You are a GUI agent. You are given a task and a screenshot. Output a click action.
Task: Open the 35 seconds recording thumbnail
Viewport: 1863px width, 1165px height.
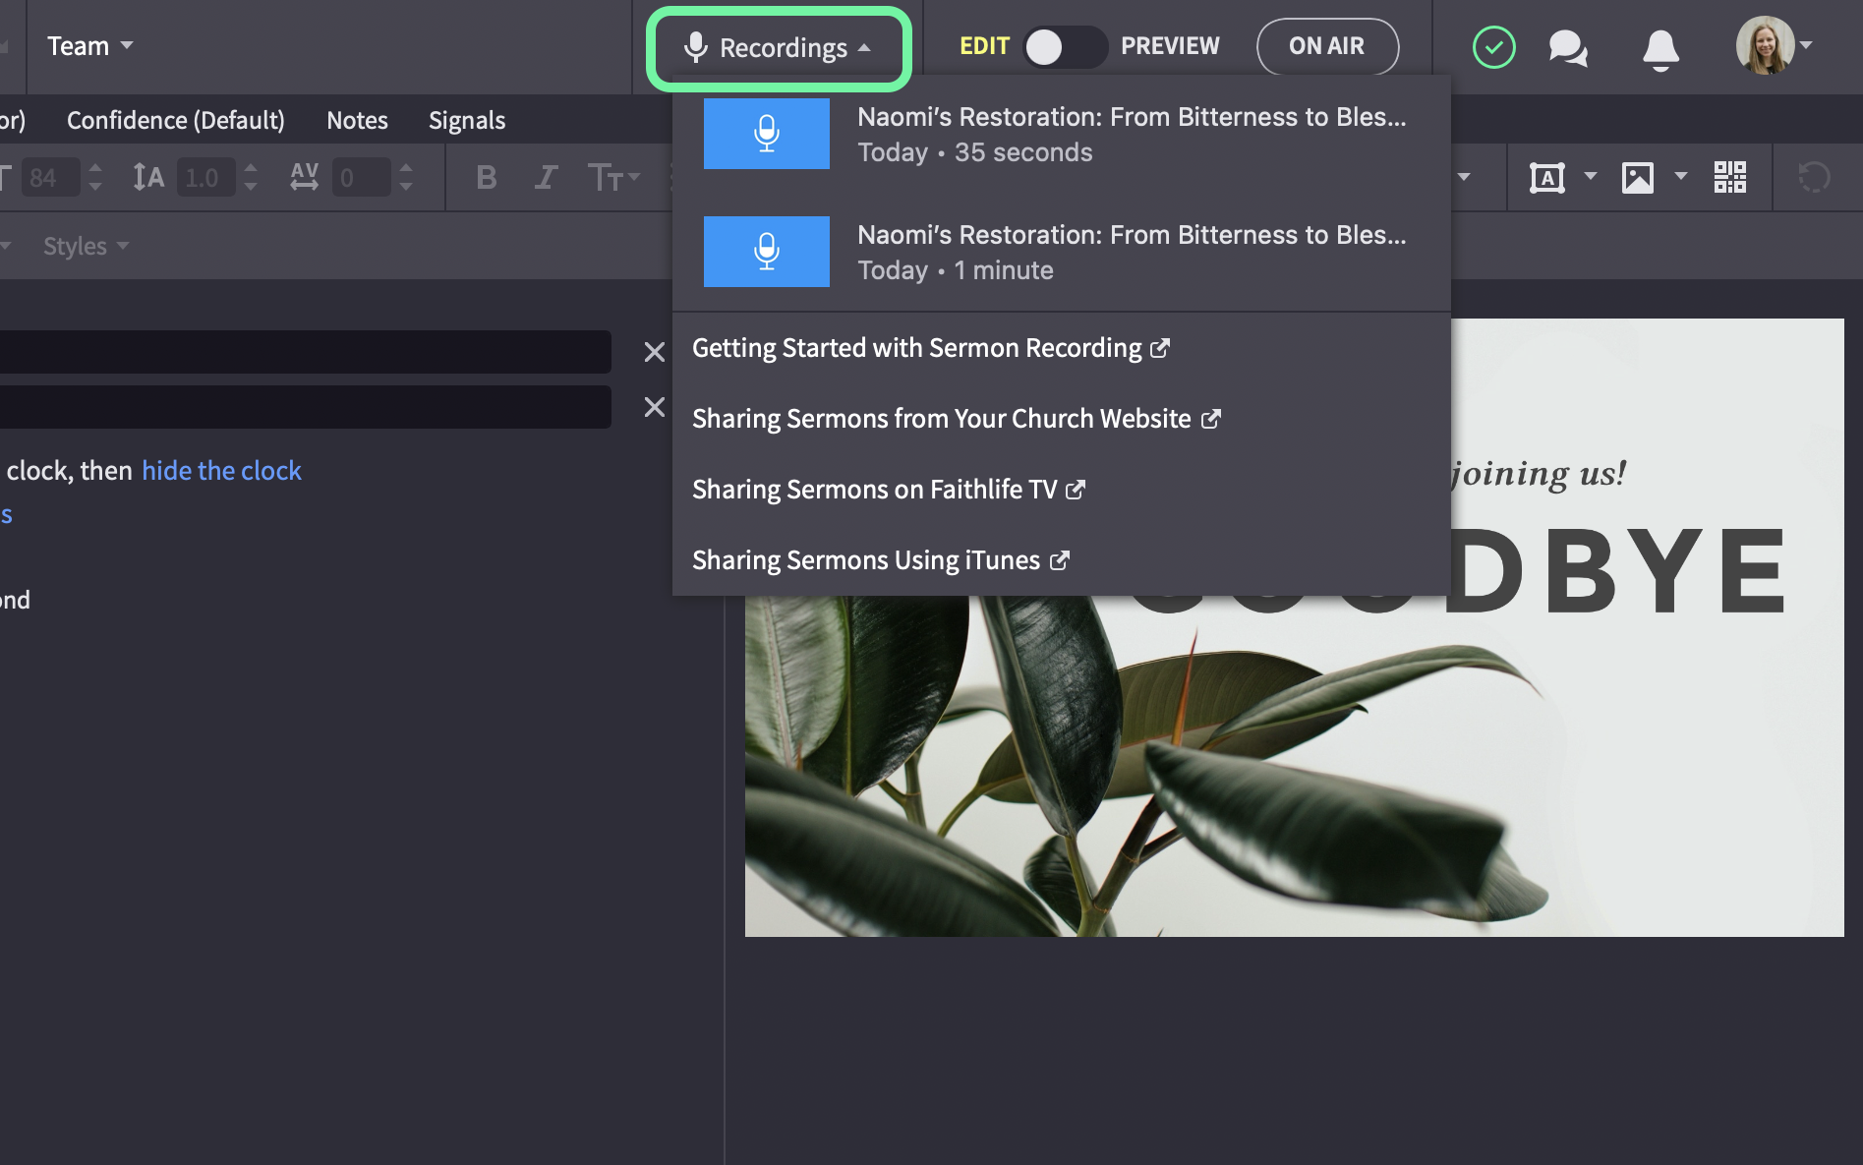point(766,134)
